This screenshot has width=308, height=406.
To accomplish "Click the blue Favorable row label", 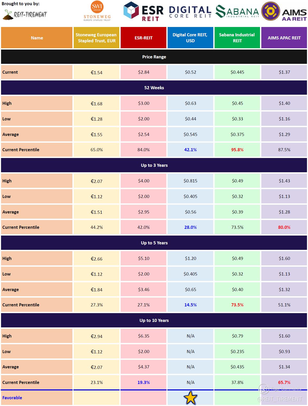I will pos(12,398).
